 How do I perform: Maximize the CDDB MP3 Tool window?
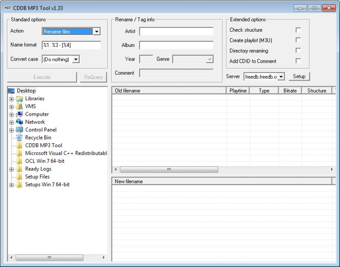point(314,8)
